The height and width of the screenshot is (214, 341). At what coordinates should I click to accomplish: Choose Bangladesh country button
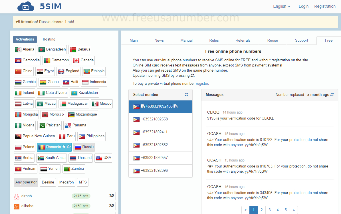click(x=52, y=50)
